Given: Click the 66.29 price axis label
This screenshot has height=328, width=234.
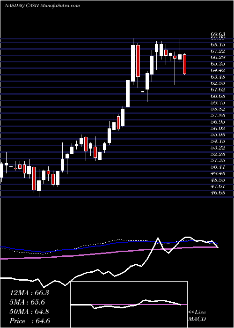Looking at the screenshot, I should coord(217,58).
